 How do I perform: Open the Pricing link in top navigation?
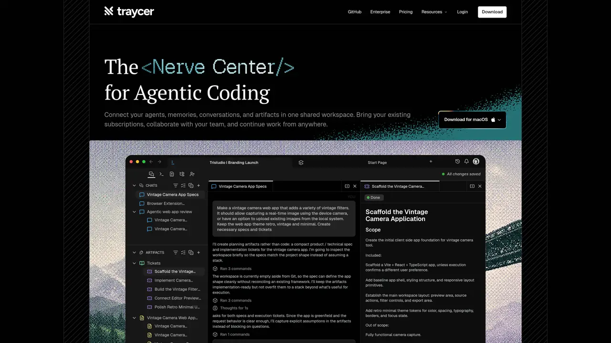coord(406,12)
